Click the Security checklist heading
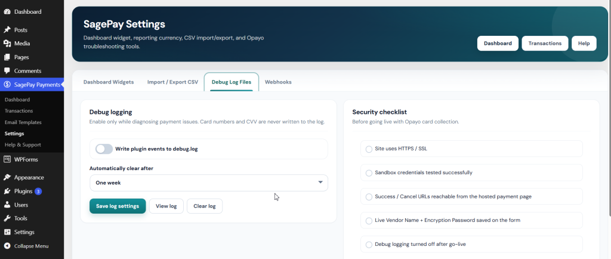This screenshot has height=259, width=611. coord(379,112)
